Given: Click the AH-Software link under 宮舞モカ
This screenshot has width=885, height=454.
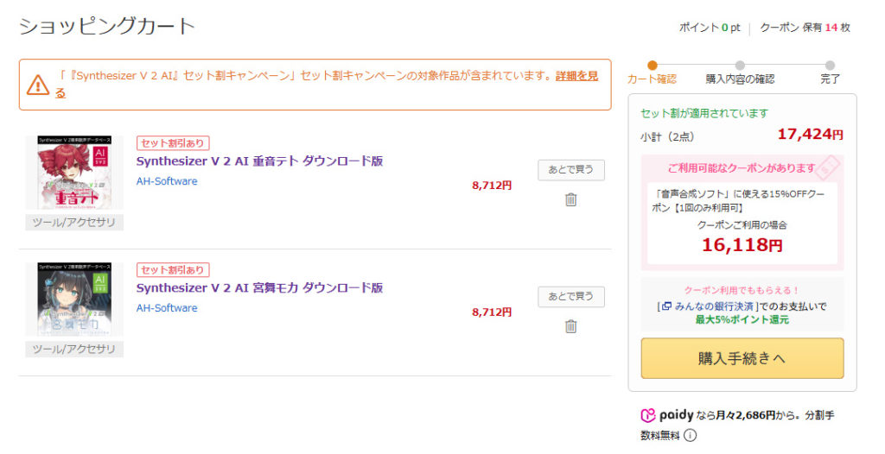Looking at the screenshot, I should coord(167,308).
